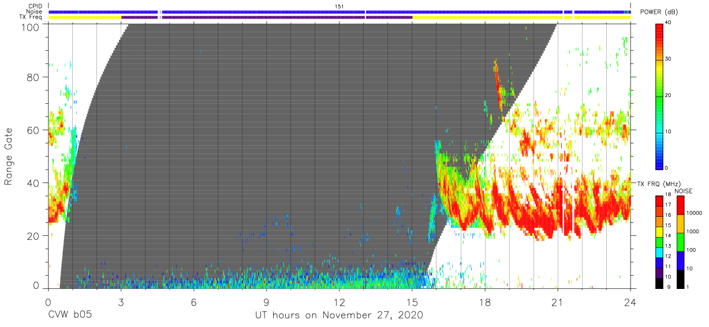Click the 'CVW b05' radar beam label
Image resolution: width=709 pixels, height=327 pixels.
coord(69,315)
